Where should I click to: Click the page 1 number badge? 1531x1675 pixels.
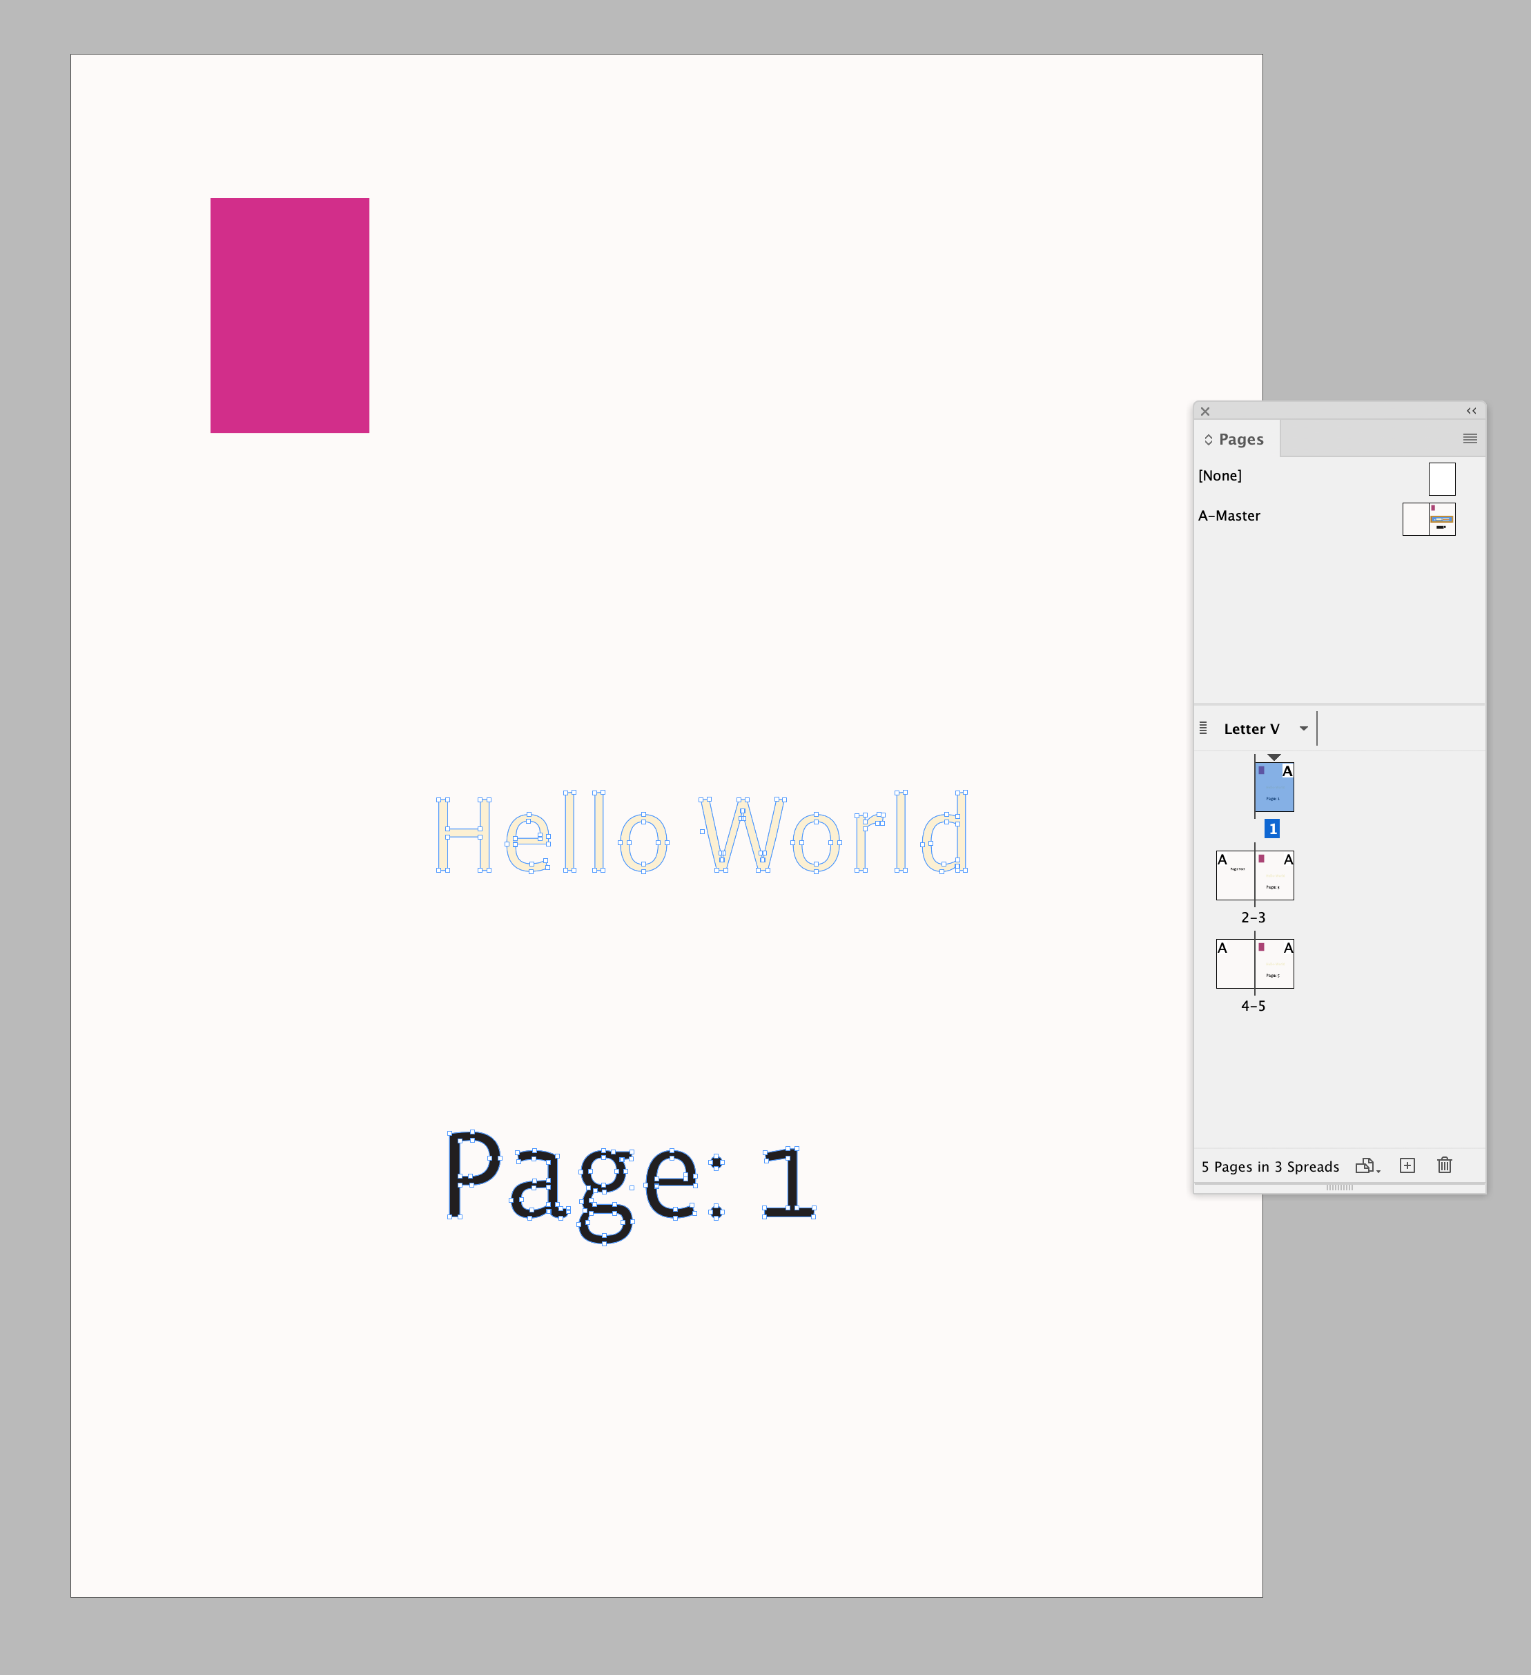(1272, 828)
